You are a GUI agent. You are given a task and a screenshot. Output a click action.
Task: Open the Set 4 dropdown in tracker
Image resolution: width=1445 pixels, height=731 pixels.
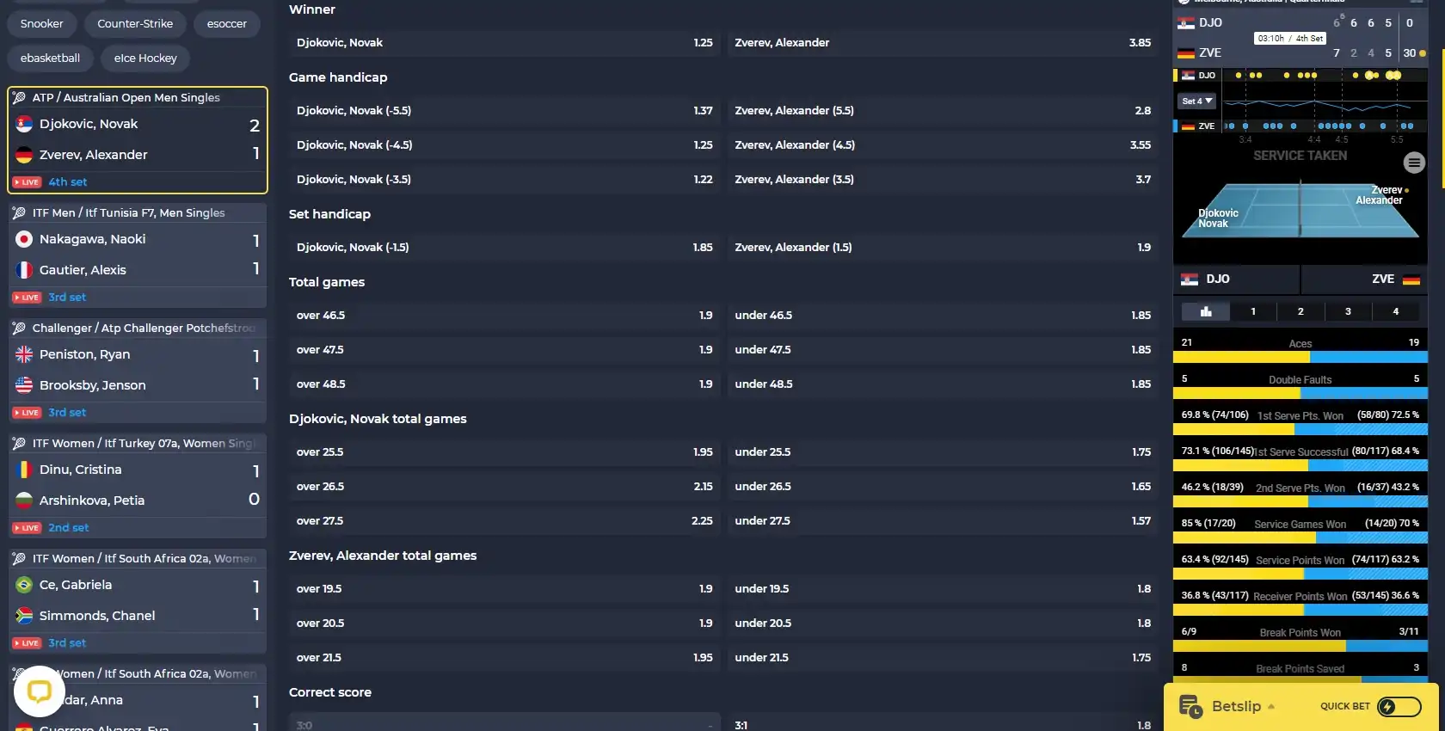[1196, 101]
